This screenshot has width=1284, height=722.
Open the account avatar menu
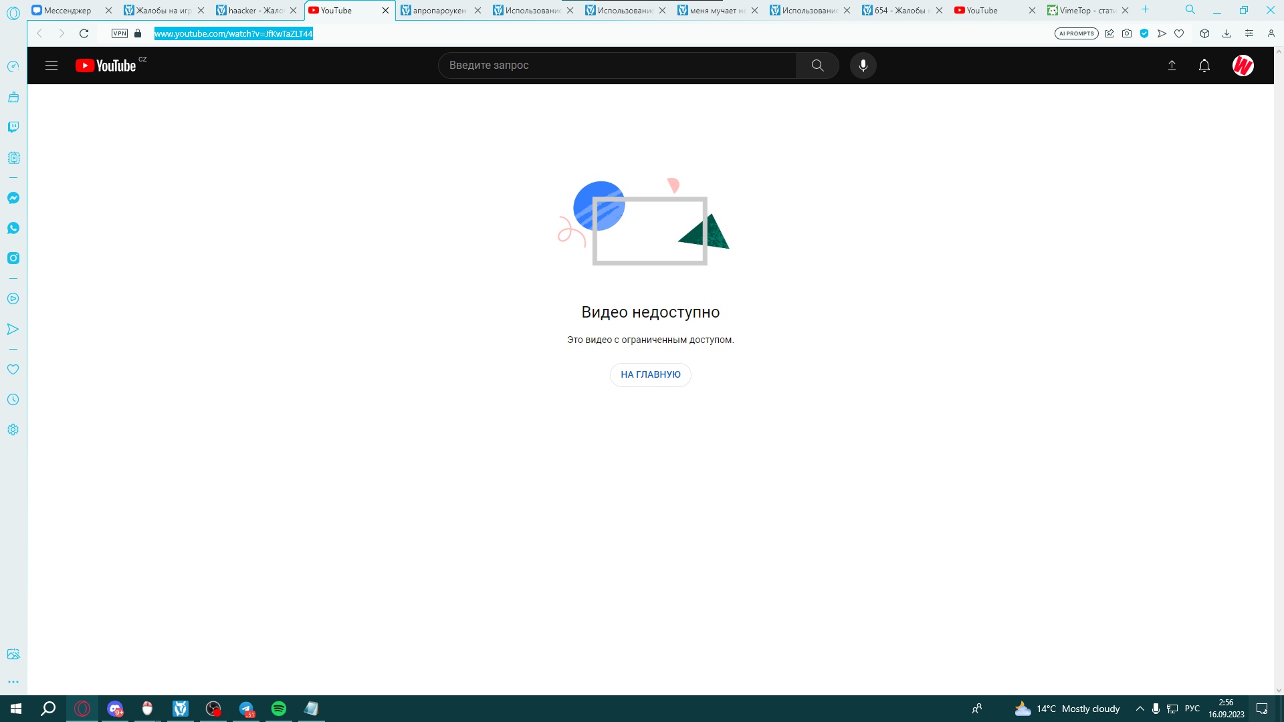coord(1243,66)
